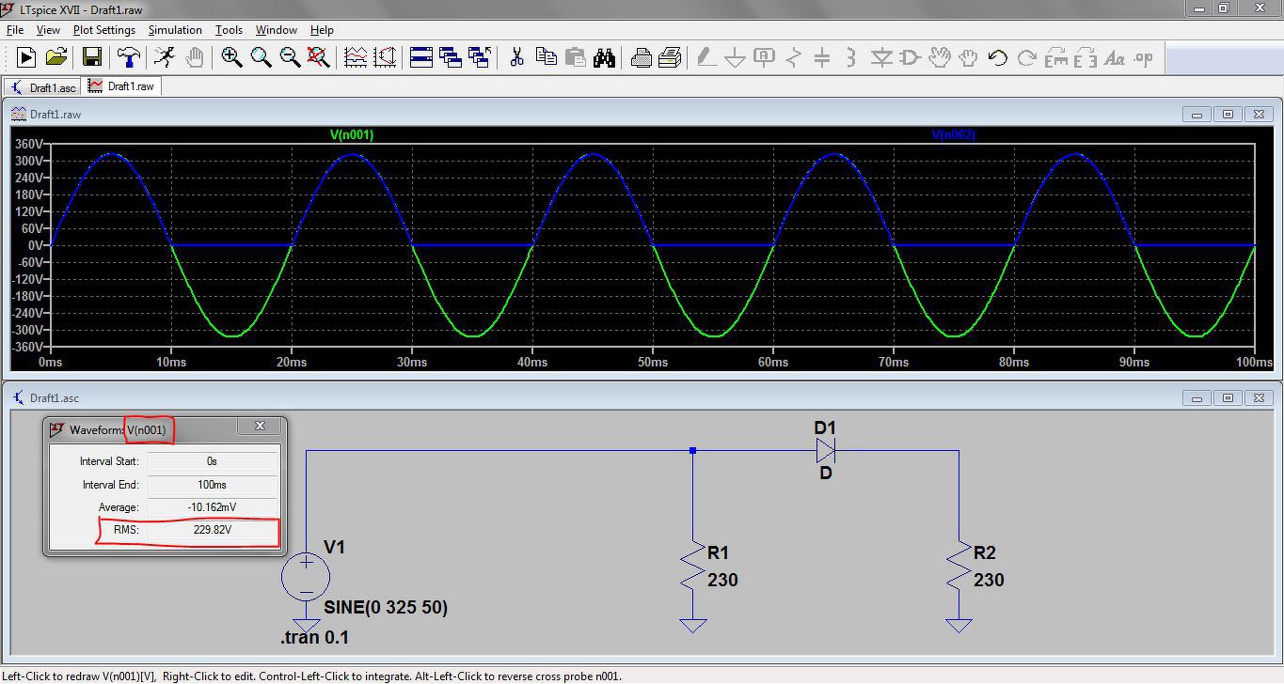Click the Paste toolbar icon
The height and width of the screenshot is (684, 1284).
575,58
